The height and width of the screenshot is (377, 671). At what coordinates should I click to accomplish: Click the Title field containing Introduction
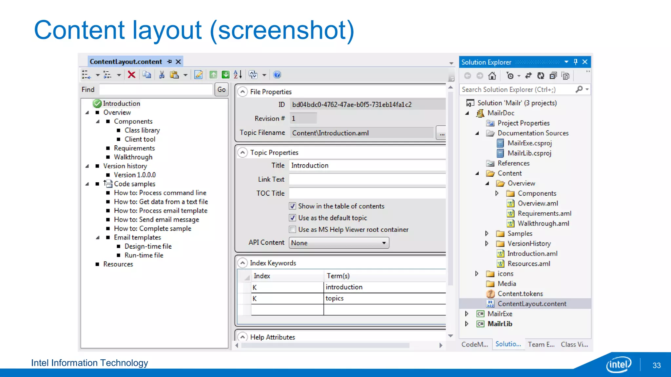[367, 166]
